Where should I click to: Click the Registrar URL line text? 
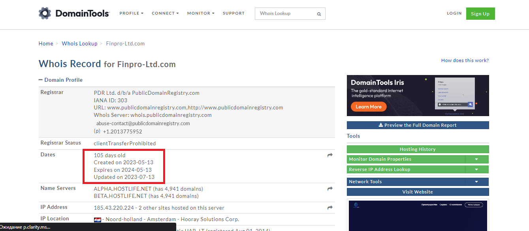[x=188, y=107]
